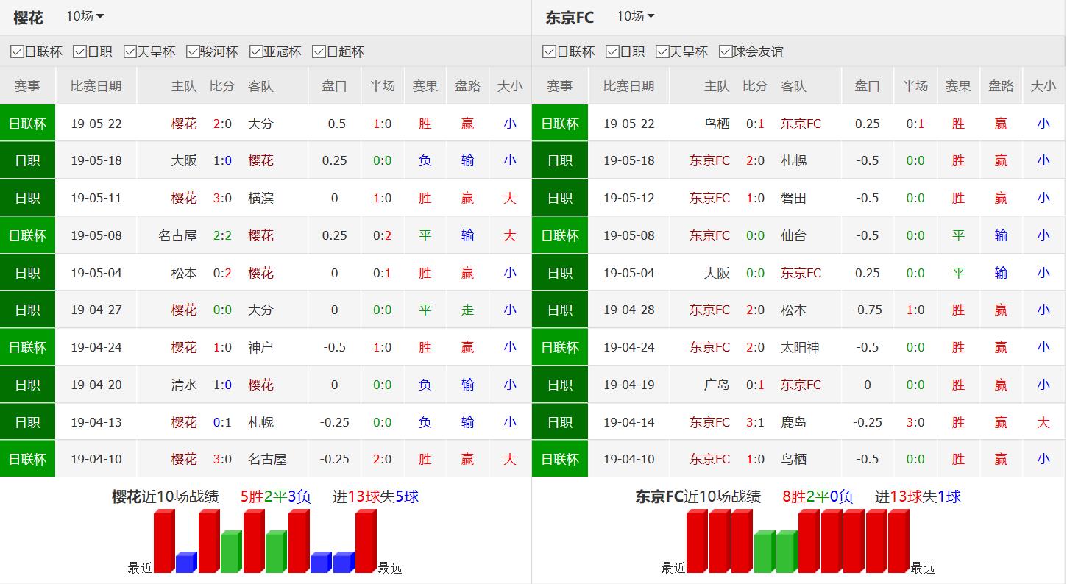Screen dimensions: 1067x584
Task: Select the 神户 team link
Action: (260, 347)
